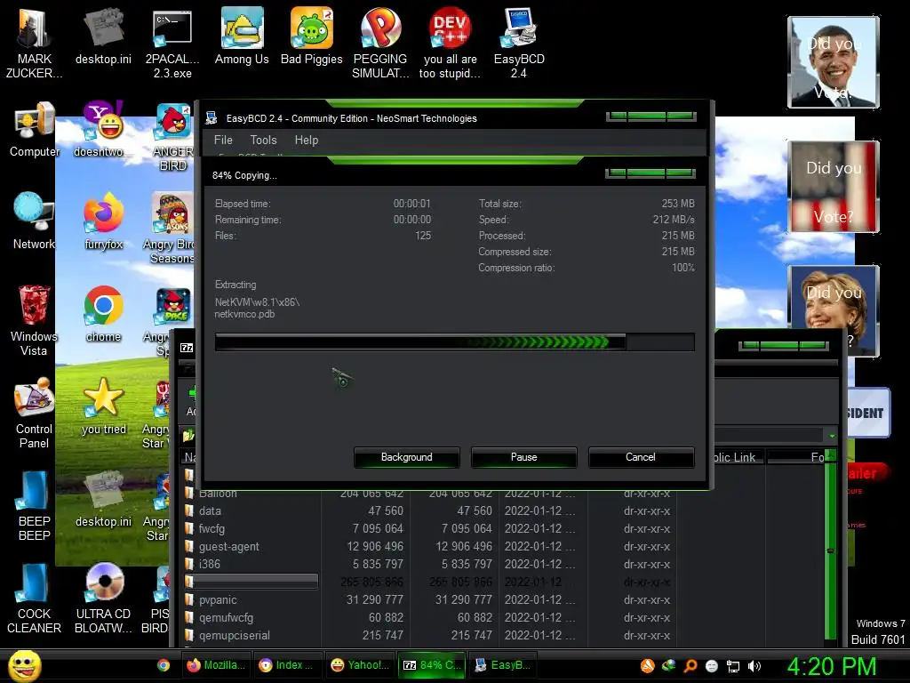Open the DEV C++ 'you all are too stupid' icon
The image size is (910, 683).
450,42
